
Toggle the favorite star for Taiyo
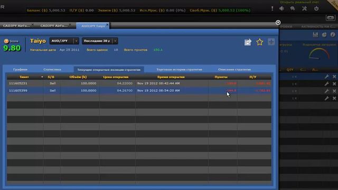click(259, 42)
